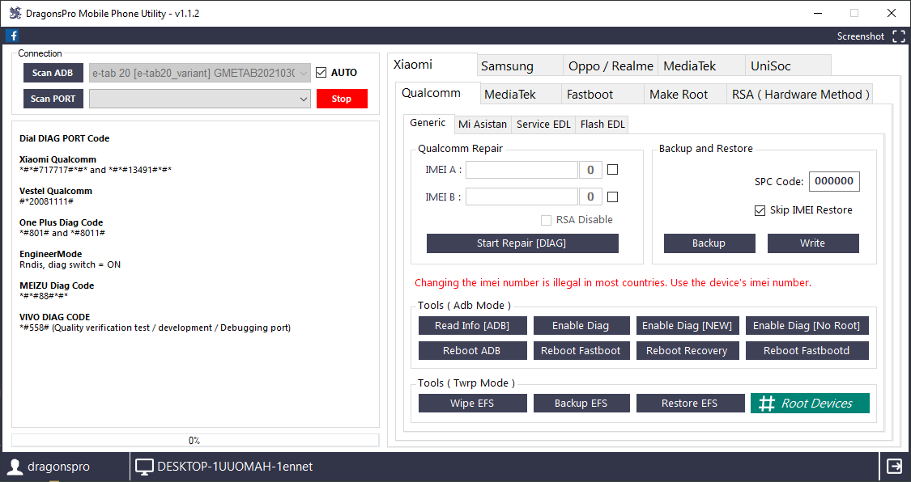Click the IMEI B check digit box

pos(590,197)
